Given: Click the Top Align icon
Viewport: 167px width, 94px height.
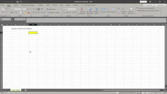Looking at the screenshot, I should (x=34, y=9).
